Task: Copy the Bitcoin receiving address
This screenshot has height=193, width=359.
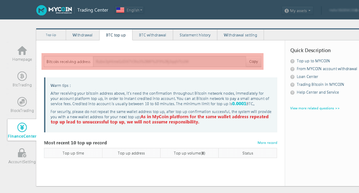Action: (253, 62)
